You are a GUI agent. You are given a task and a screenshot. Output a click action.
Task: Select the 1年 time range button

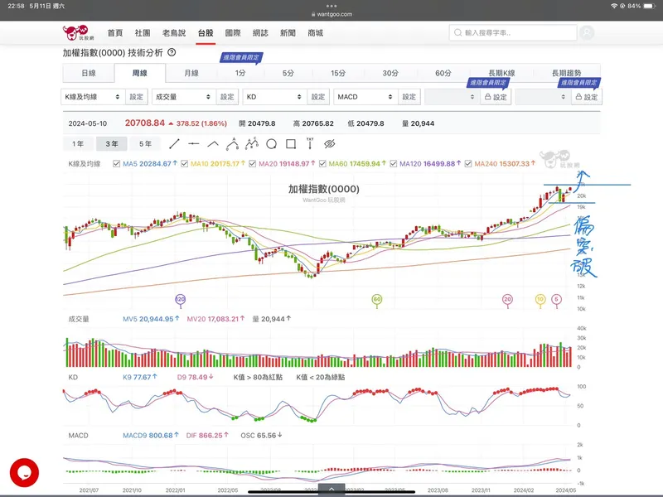coord(78,144)
